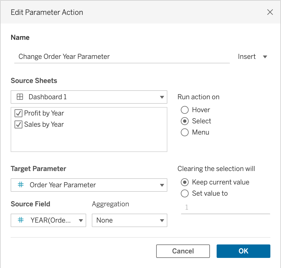Viewport: 281px width, 268px height.
Task: Confirm with the OK button
Action: tap(243, 251)
